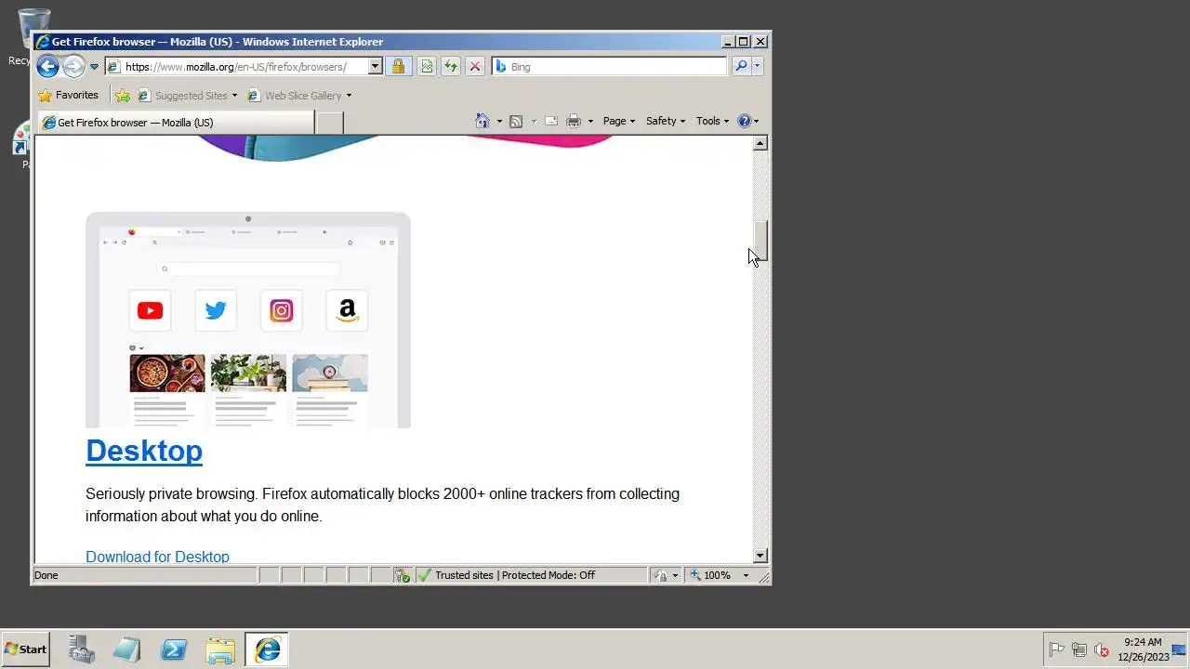Image resolution: width=1190 pixels, height=669 pixels.
Task: Open Windows PowerShell from the taskbar
Action: click(x=174, y=649)
